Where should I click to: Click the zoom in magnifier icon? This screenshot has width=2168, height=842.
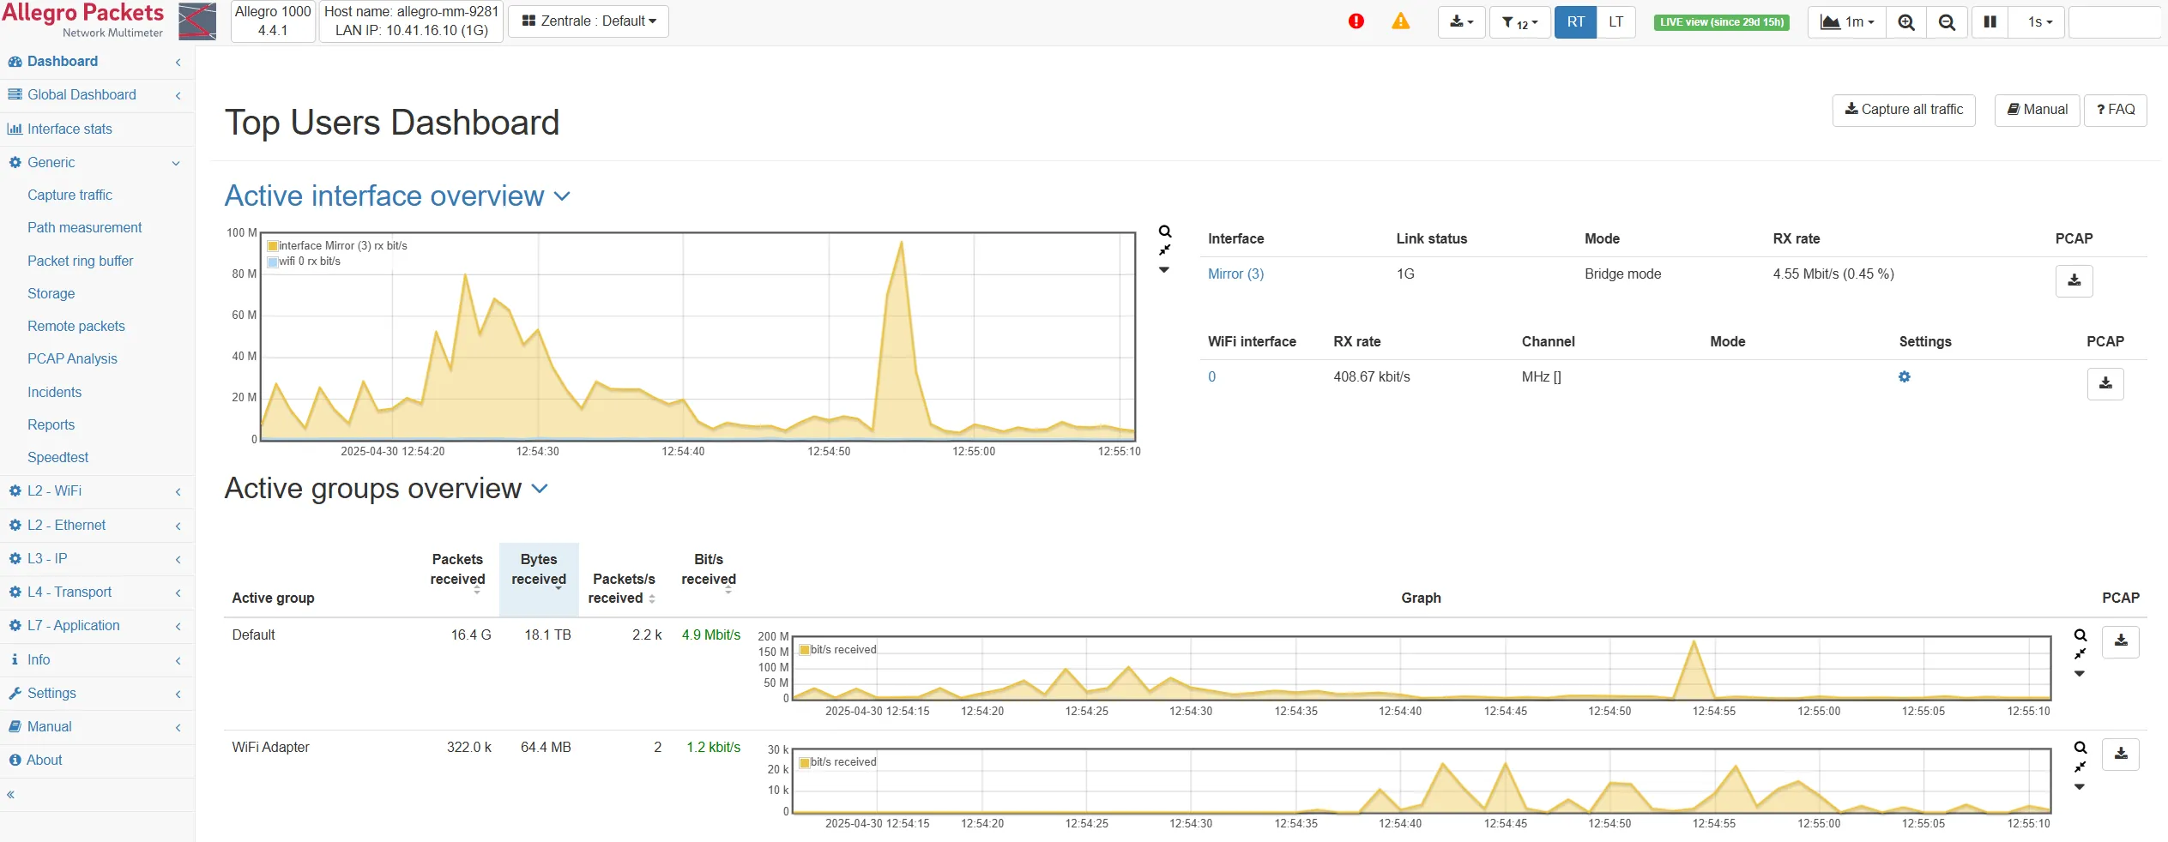[1905, 22]
